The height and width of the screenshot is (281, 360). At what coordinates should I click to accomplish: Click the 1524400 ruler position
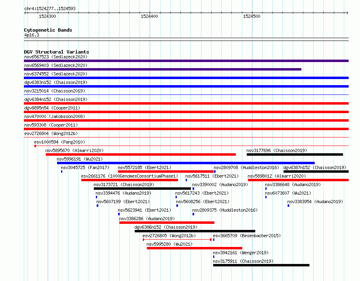click(x=150, y=16)
